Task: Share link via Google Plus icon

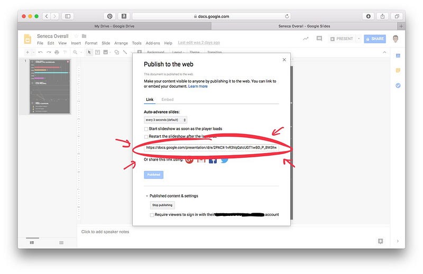Action: tap(189, 160)
